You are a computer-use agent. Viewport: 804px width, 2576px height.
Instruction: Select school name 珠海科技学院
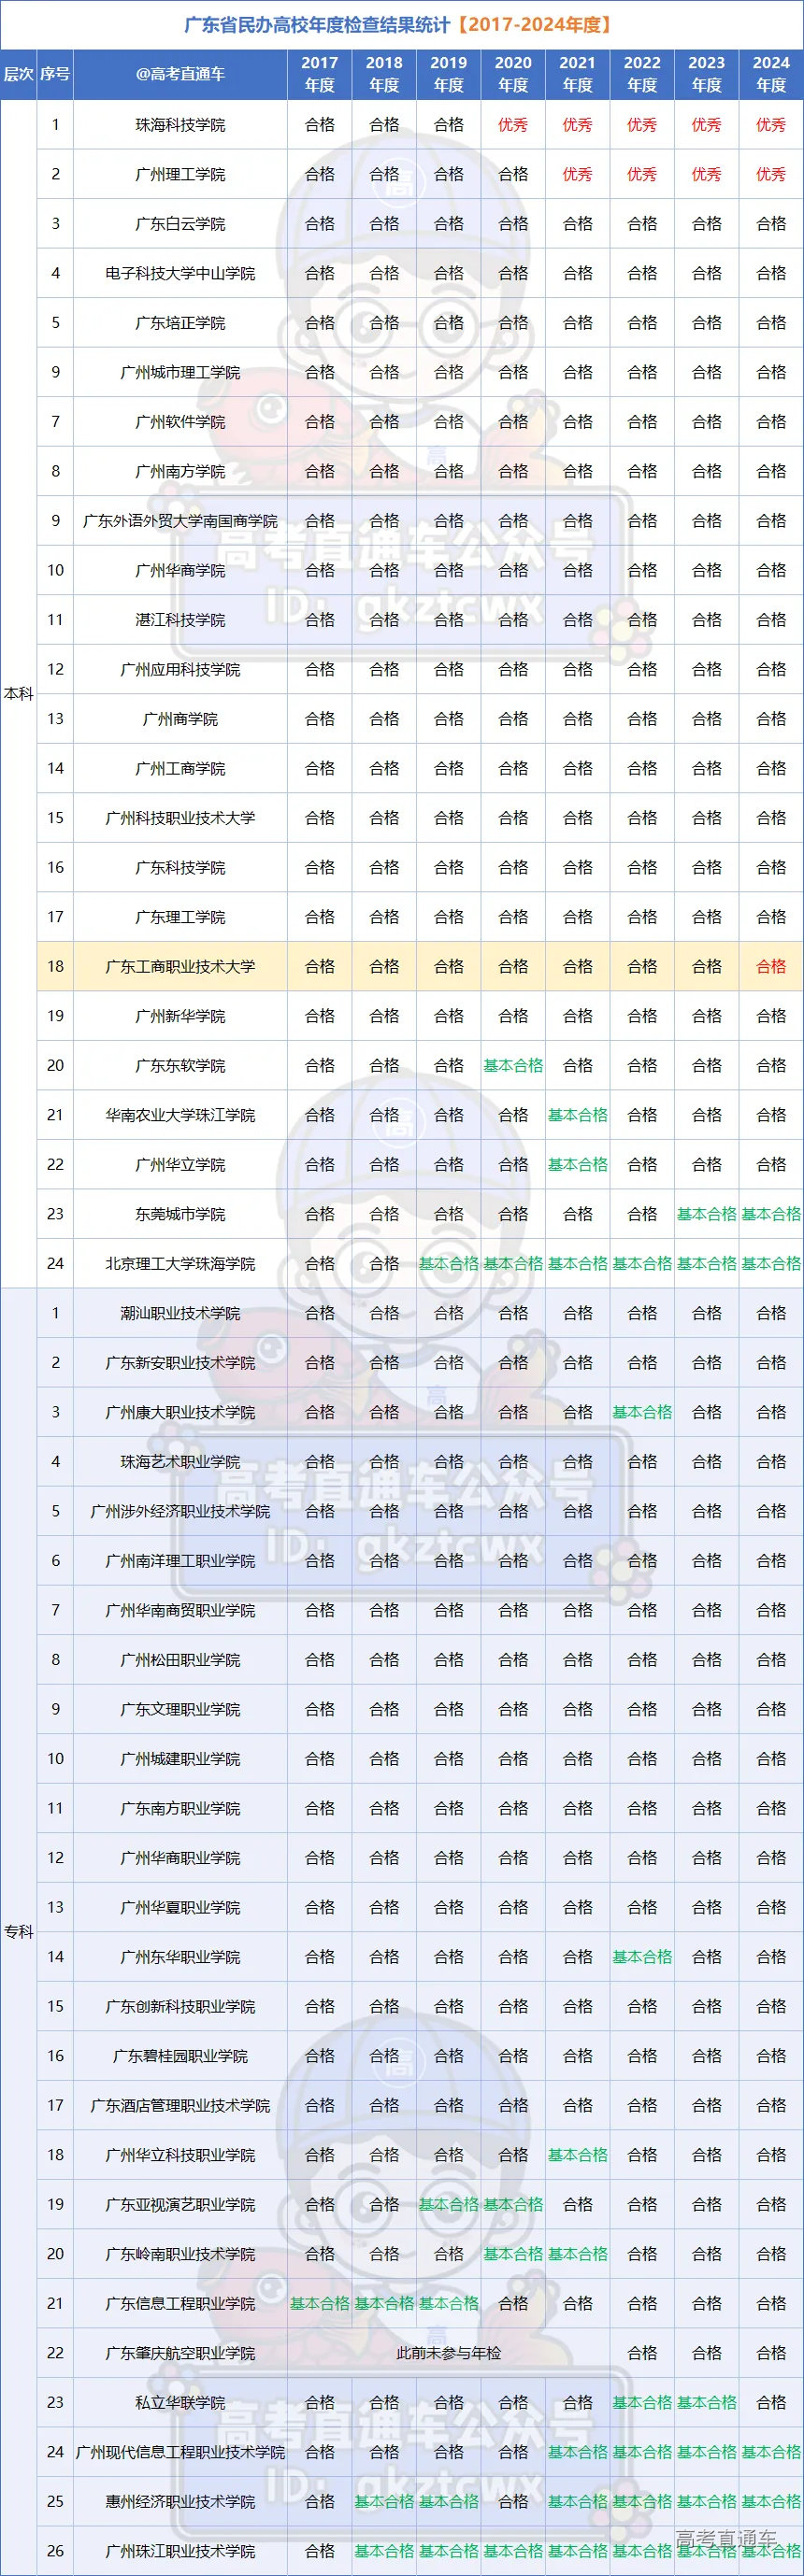pyautogui.click(x=180, y=125)
